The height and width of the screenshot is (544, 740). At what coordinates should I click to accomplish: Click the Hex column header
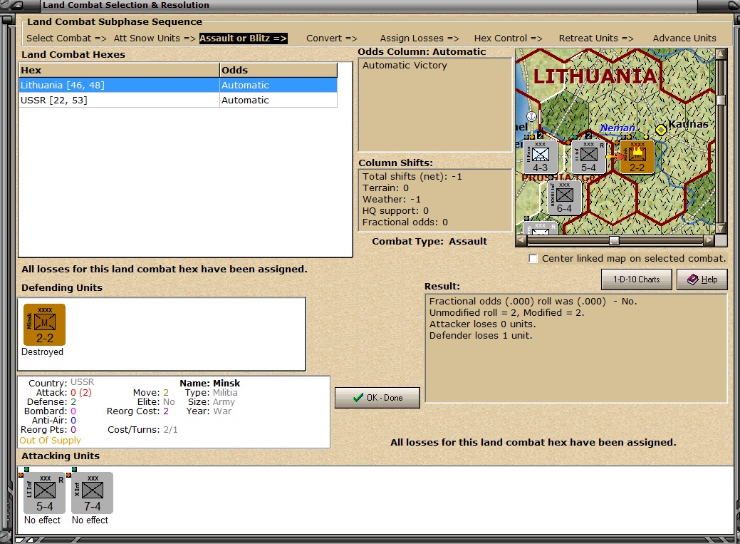[119, 70]
